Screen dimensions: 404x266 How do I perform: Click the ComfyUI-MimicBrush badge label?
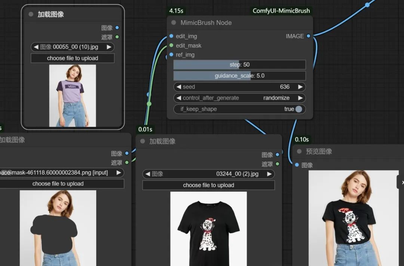[x=281, y=11]
